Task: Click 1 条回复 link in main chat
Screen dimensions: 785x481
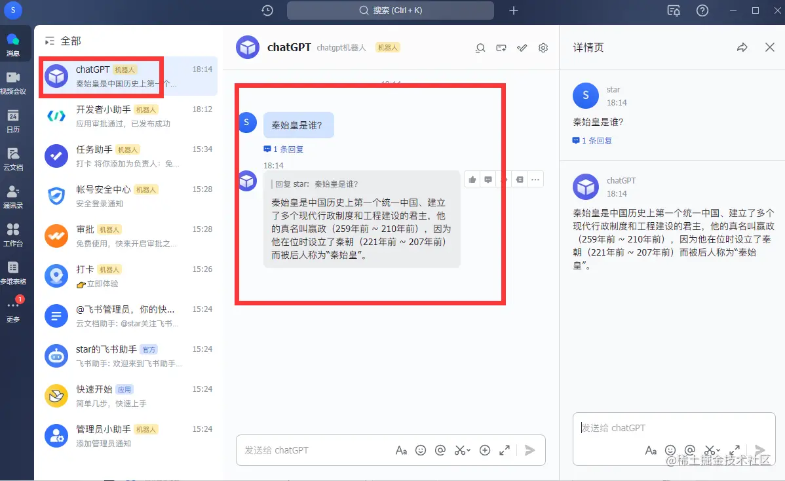Action: pyautogui.click(x=283, y=149)
